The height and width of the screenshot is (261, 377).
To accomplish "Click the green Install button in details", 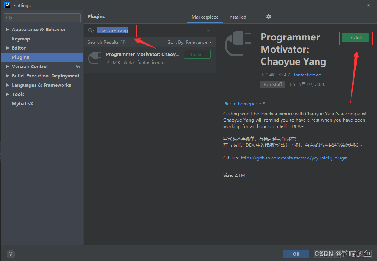I will coord(355,38).
